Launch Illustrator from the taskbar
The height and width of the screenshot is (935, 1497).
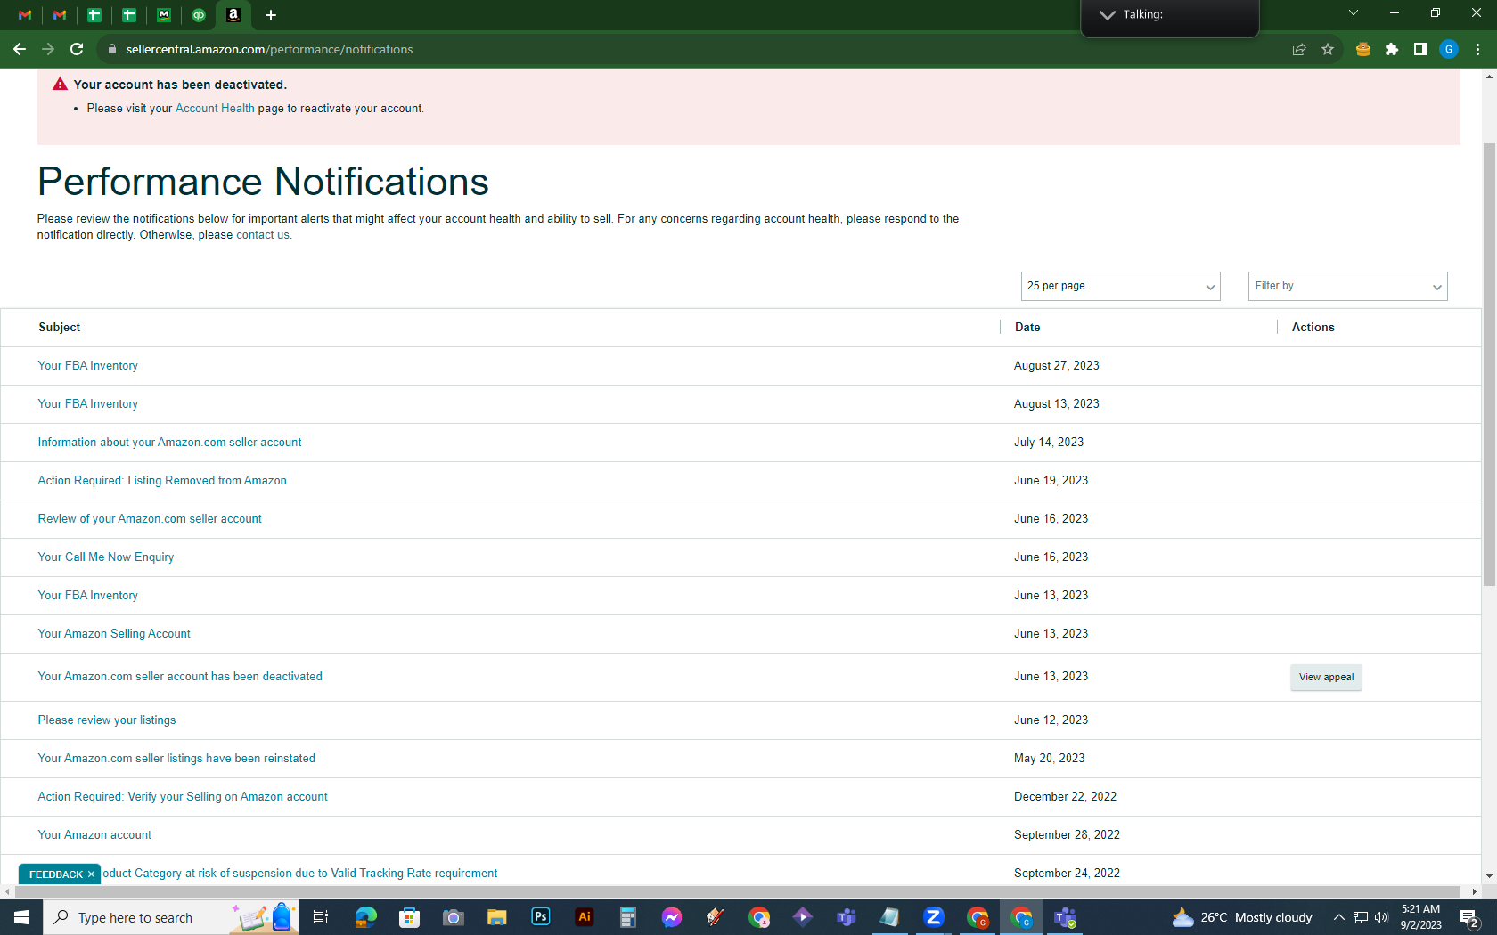click(584, 917)
